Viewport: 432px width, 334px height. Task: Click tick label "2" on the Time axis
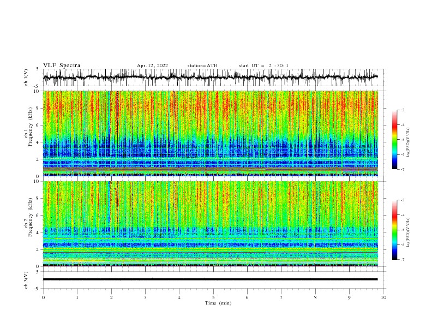pos(111,297)
